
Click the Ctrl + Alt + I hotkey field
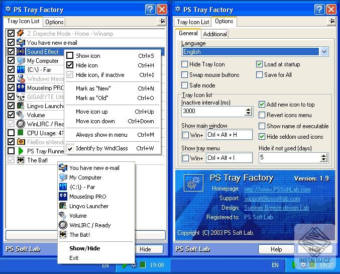(x=229, y=158)
